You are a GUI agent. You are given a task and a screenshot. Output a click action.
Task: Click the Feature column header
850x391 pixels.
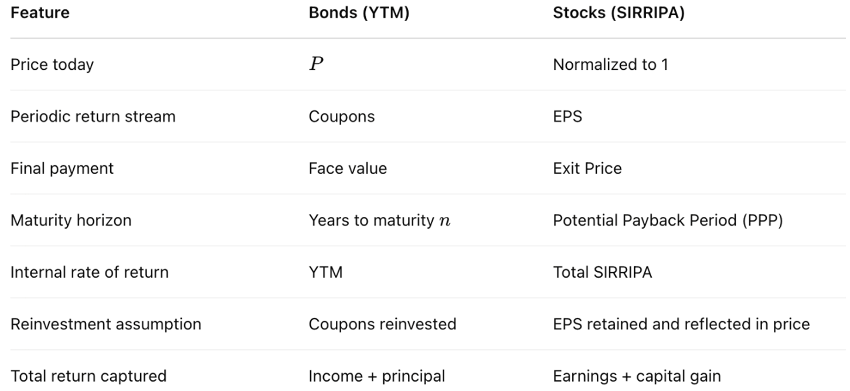coord(40,13)
